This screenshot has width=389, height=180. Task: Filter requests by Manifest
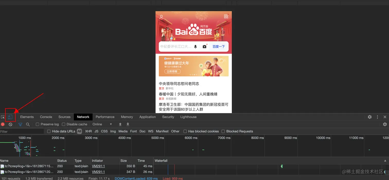[x=162, y=131]
